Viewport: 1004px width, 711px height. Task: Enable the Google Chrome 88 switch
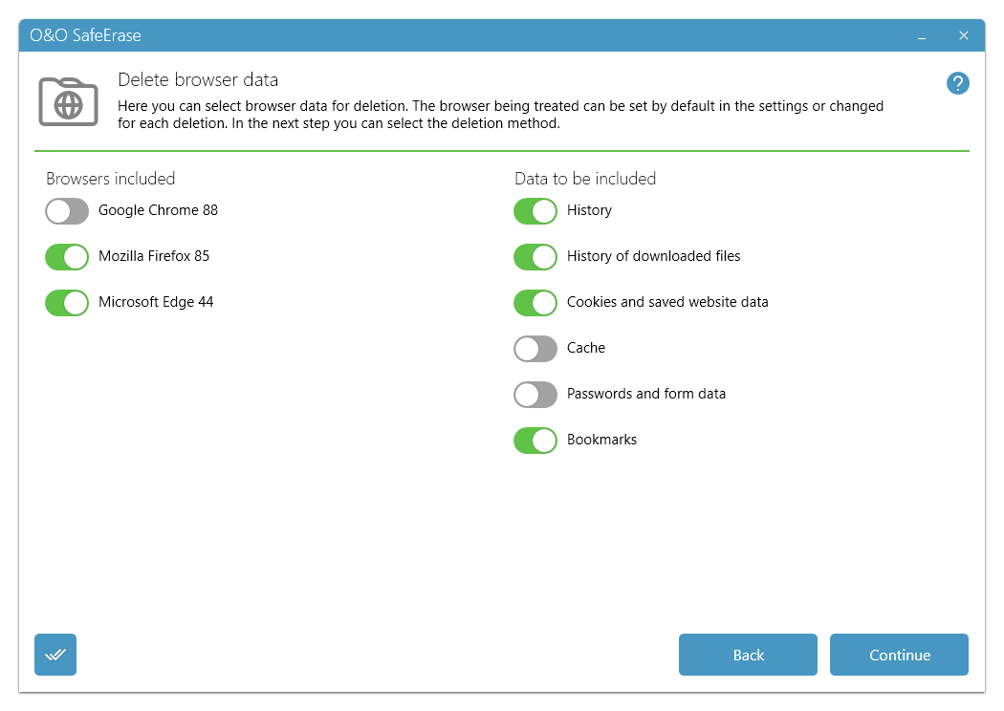click(x=67, y=211)
